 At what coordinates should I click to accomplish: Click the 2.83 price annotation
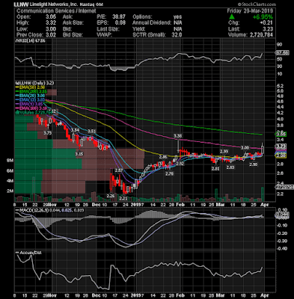coord(230,167)
